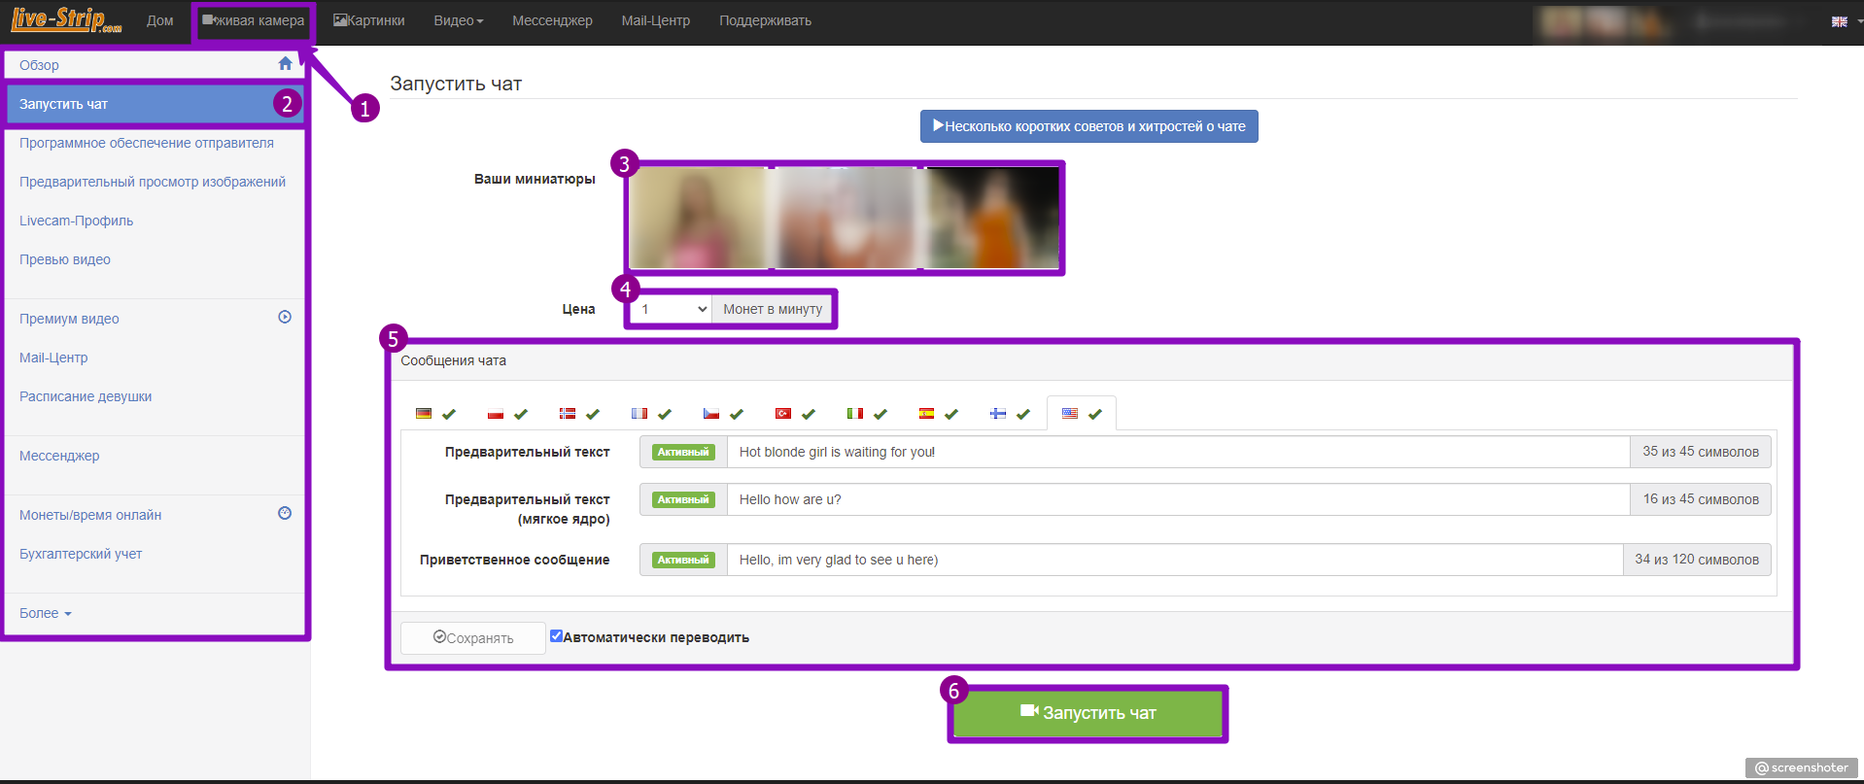Viewport: 1864px width, 784px height.
Task: Toggle Активный badge for first Предварительный текст
Action: [683, 452]
